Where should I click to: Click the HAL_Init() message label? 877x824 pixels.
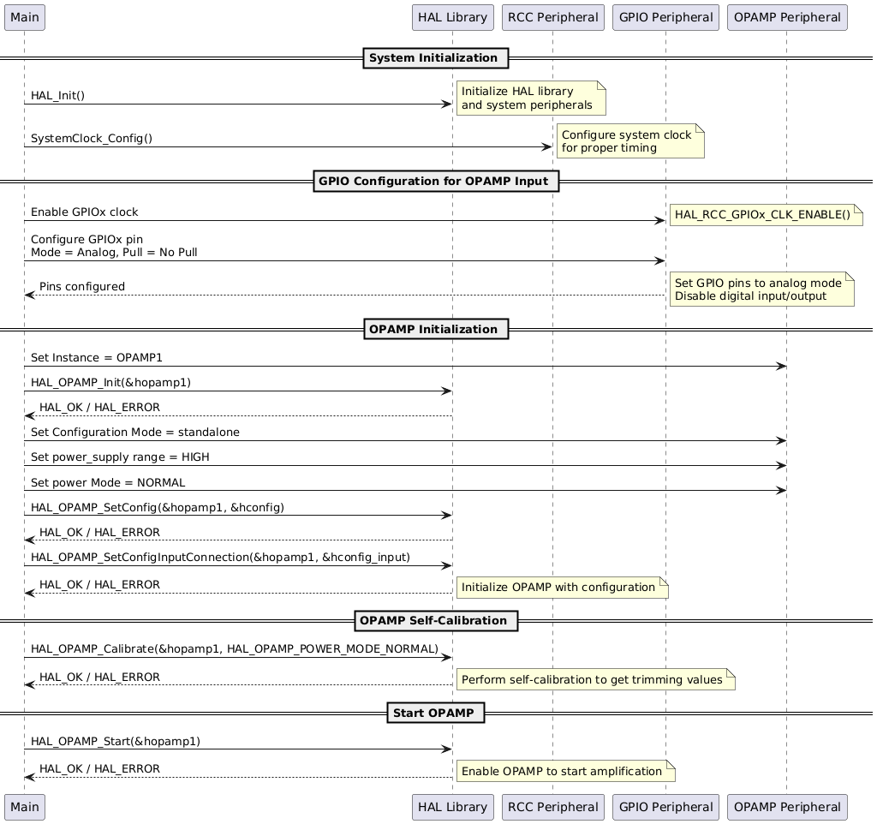tap(57, 96)
